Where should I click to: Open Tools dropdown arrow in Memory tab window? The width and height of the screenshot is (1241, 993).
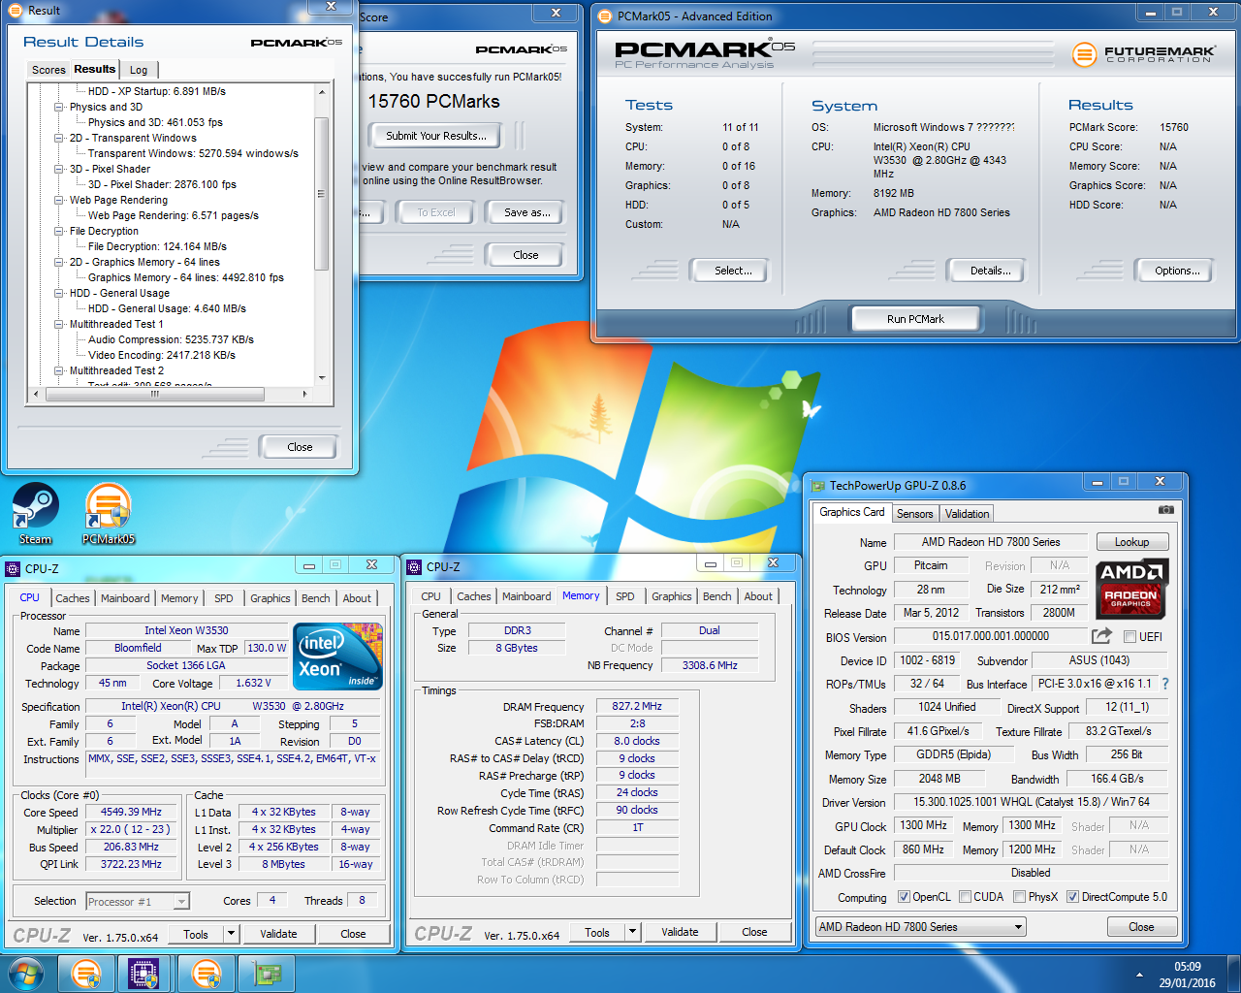click(x=632, y=932)
